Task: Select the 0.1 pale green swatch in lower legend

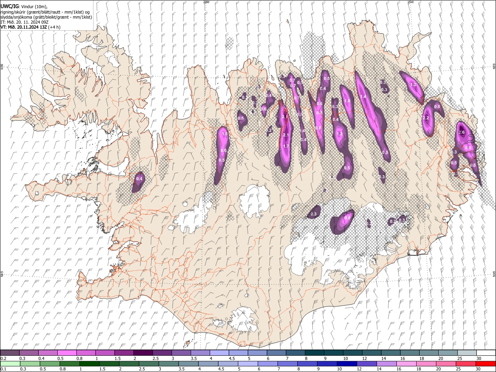Action: [10, 364]
